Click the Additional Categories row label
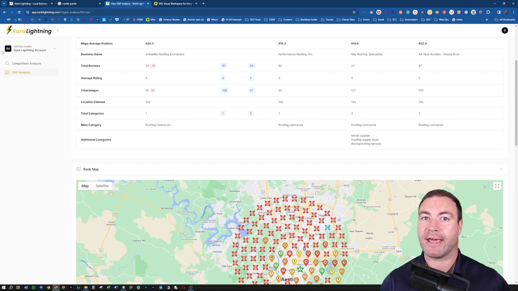This screenshot has width=518, height=291. [96, 140]
